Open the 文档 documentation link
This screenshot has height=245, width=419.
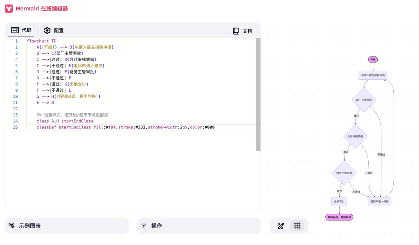click(x=247, y=31)
